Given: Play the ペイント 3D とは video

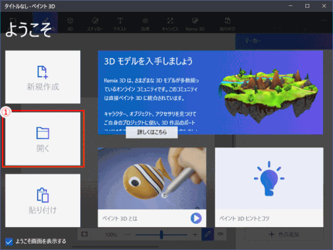Looking at the screenshot, I should (196, 218).
